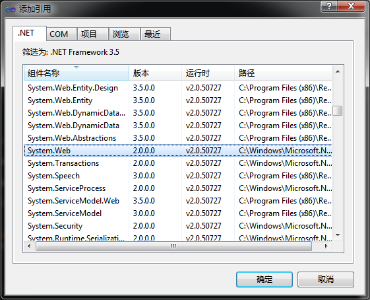This screenshot has width=370, height=300.
Task: Sort by 路径 column header
Action: 283,73
